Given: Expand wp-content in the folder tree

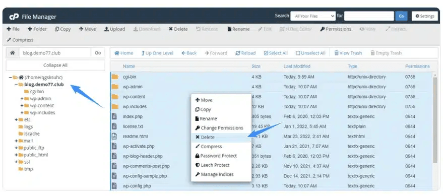Looking at the screenshot, I should 22,106.
